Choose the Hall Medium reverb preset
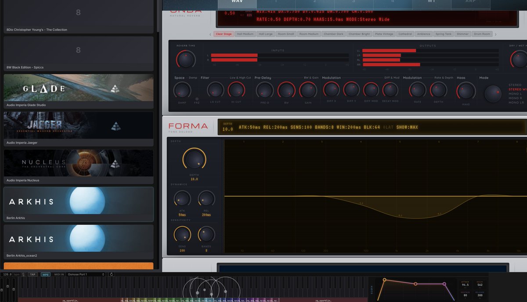527x302 pixels. click(245, 34)
